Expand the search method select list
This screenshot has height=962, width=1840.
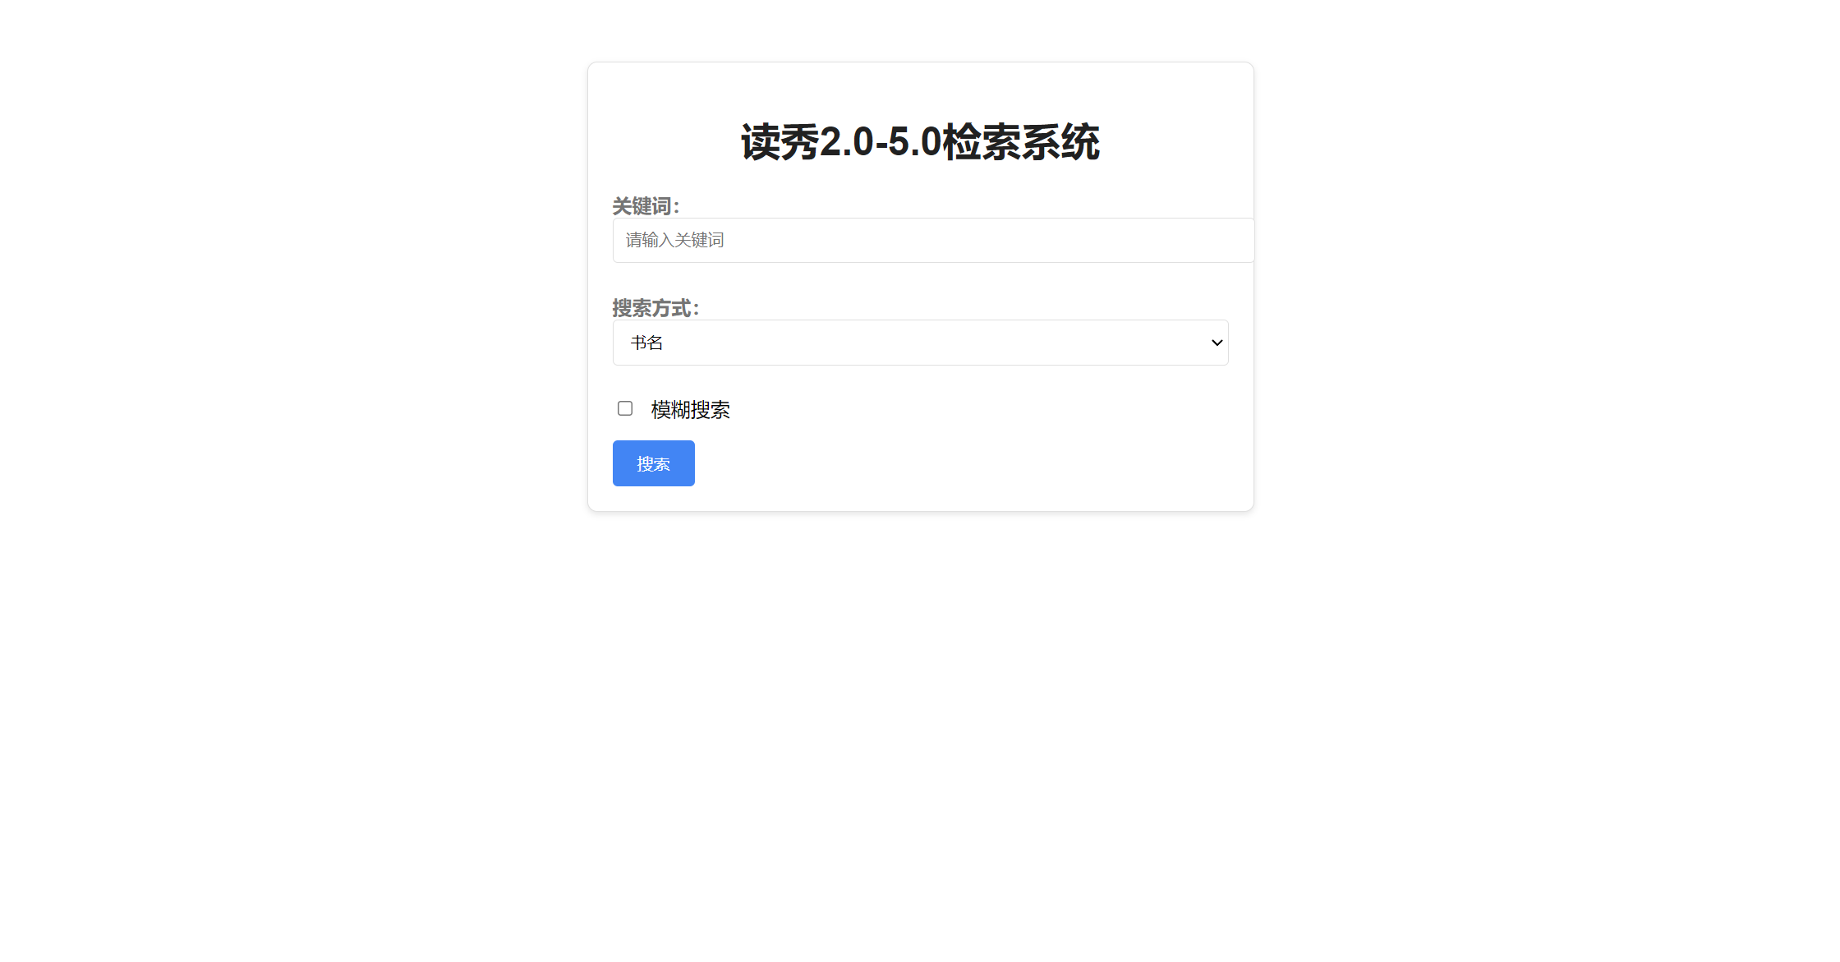coord(920,343)
